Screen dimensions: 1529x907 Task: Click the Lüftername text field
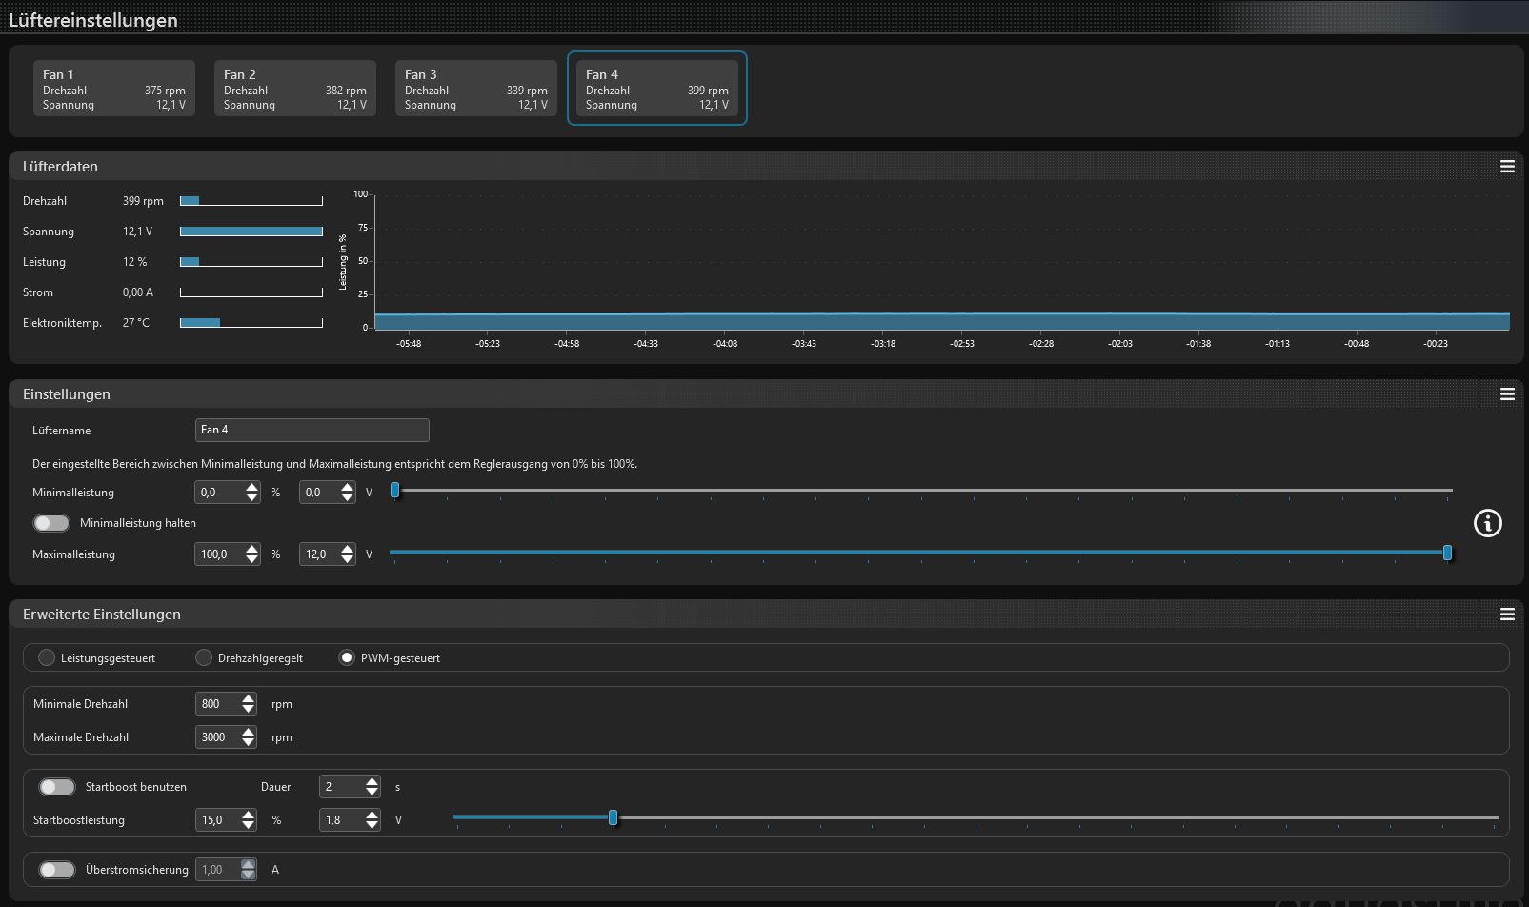click(312, 430)
